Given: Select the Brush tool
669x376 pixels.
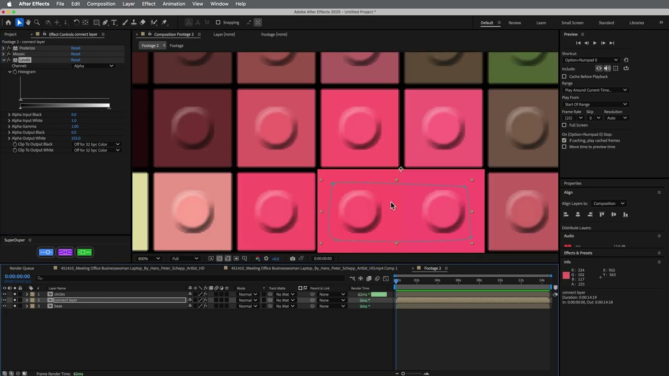Looking at the screenshot, I should click(125, 22).
